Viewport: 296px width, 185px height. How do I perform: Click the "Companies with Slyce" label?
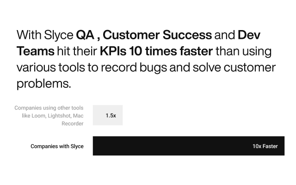click(57, 146)
